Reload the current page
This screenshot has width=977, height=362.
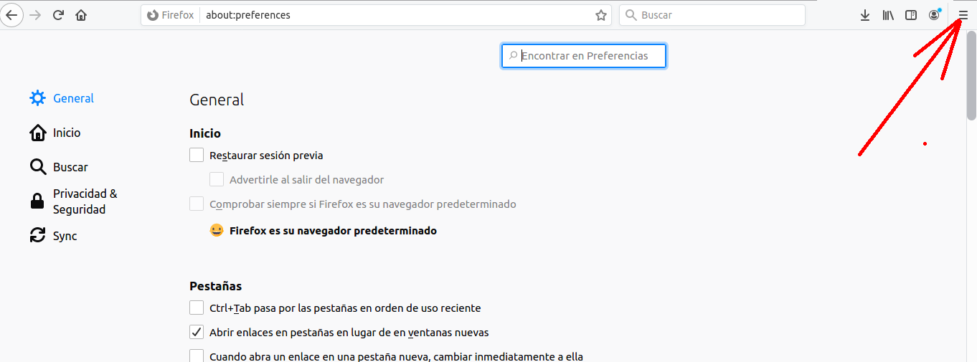59,15
